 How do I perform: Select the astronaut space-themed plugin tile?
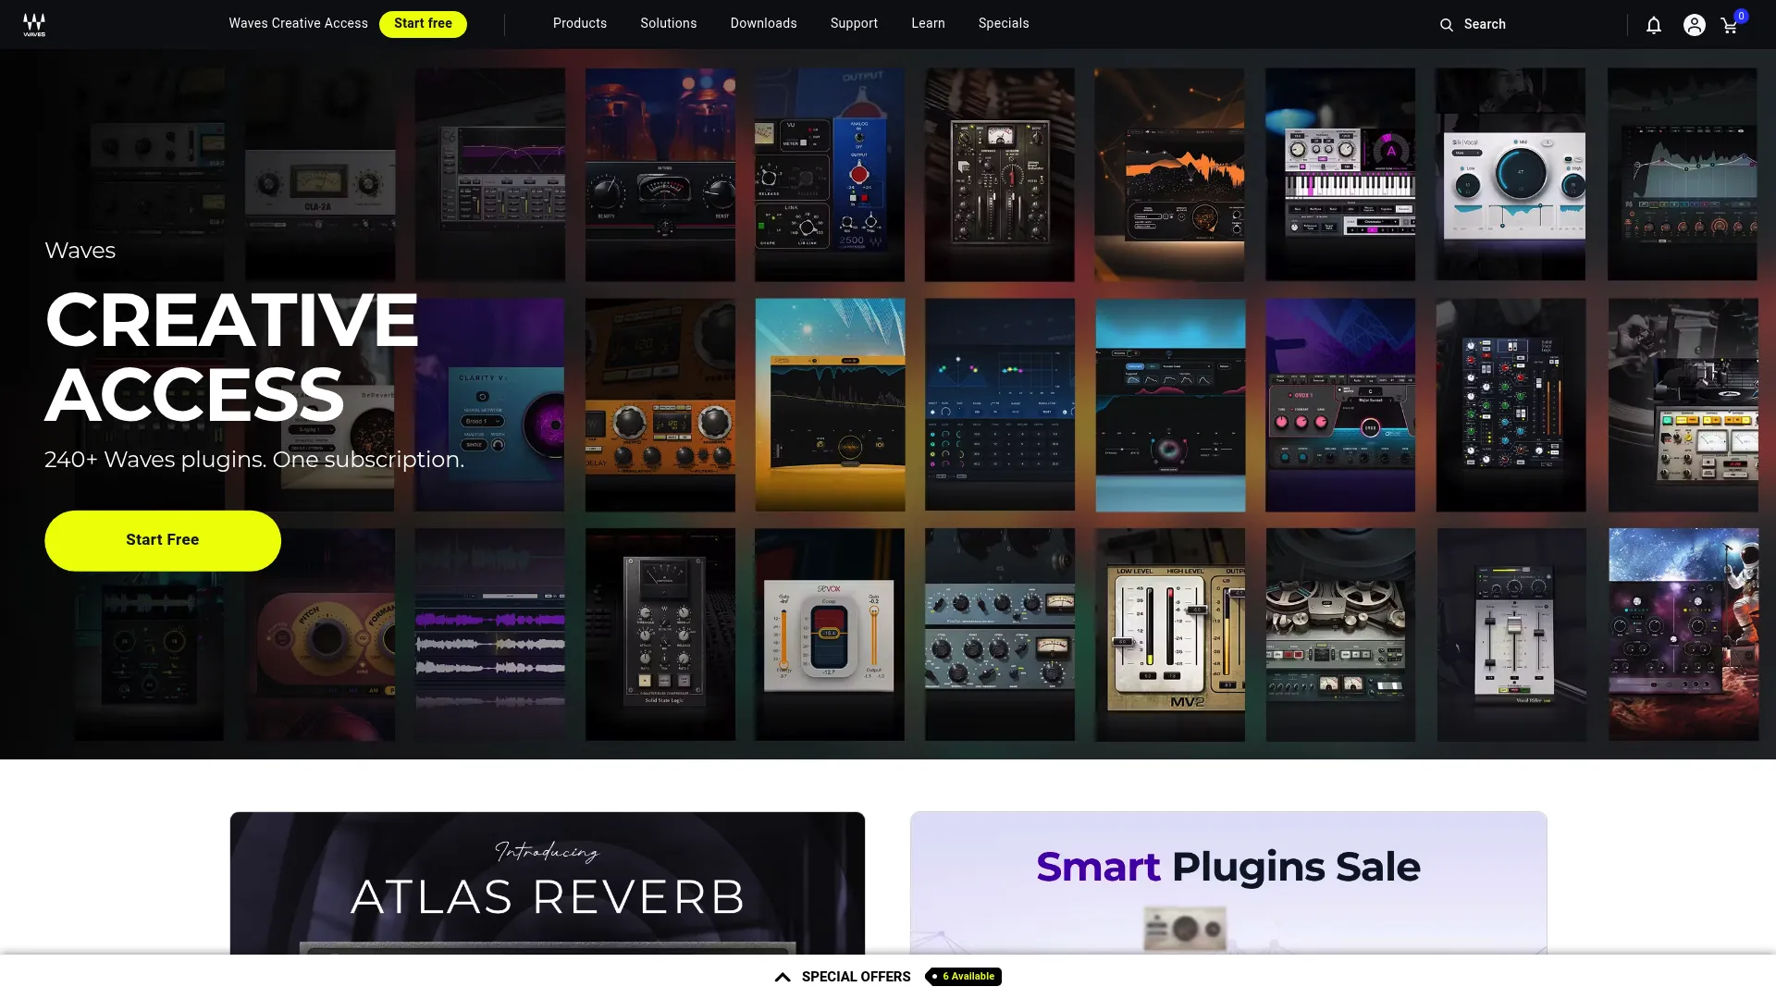click(x=1683, y=635)
